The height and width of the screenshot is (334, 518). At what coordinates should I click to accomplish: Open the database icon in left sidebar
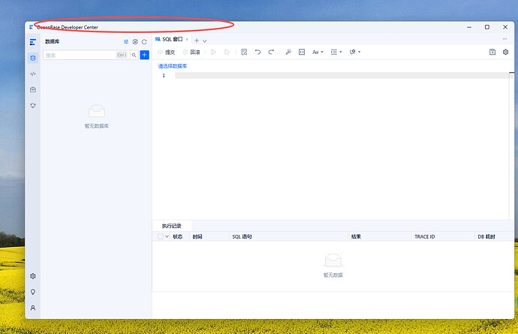[33, 58]
